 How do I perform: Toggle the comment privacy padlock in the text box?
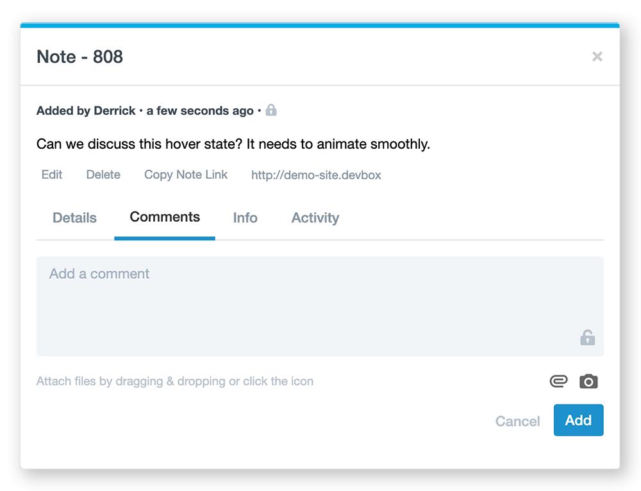(x=587, y=337)
